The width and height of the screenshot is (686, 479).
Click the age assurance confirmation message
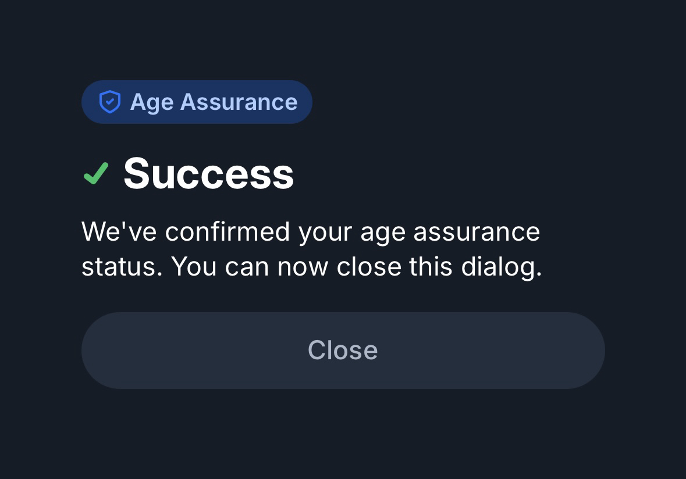coord(311,249)
